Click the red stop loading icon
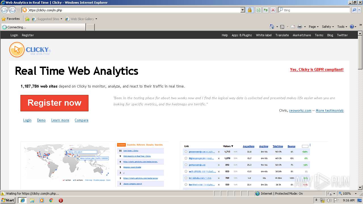The width and height of the screenshot is (363, 204). coord(273,10)
